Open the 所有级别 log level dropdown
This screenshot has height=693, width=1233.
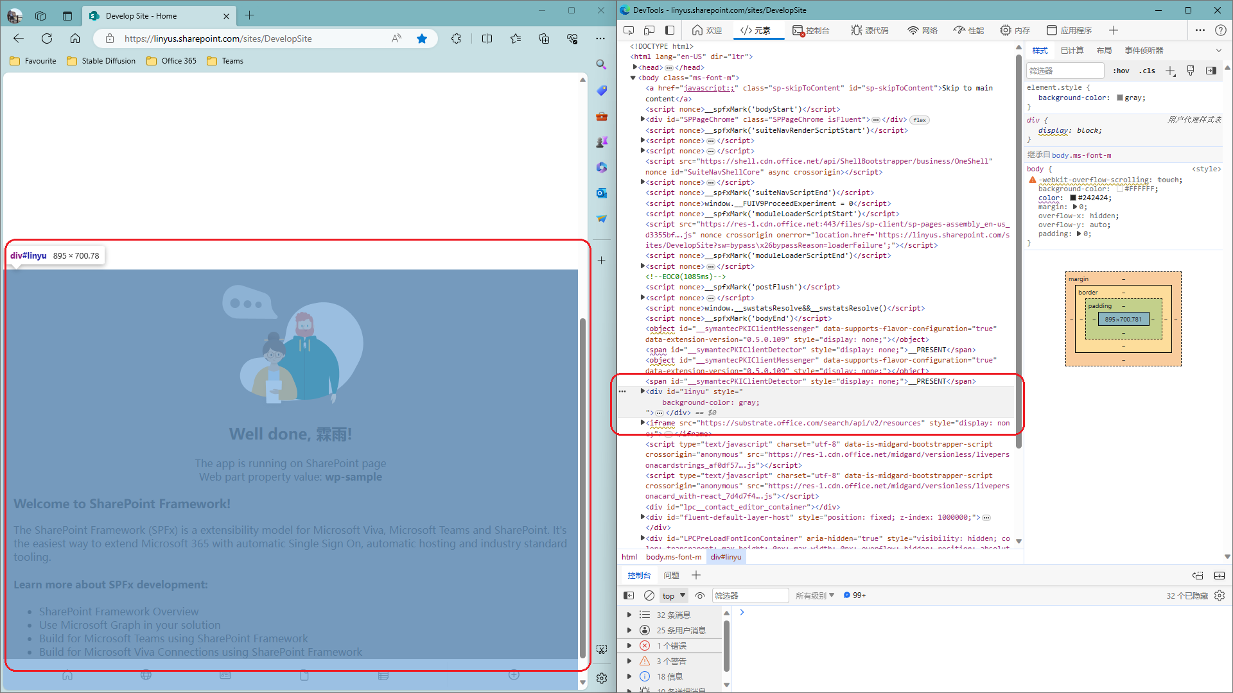click(814, 595)
